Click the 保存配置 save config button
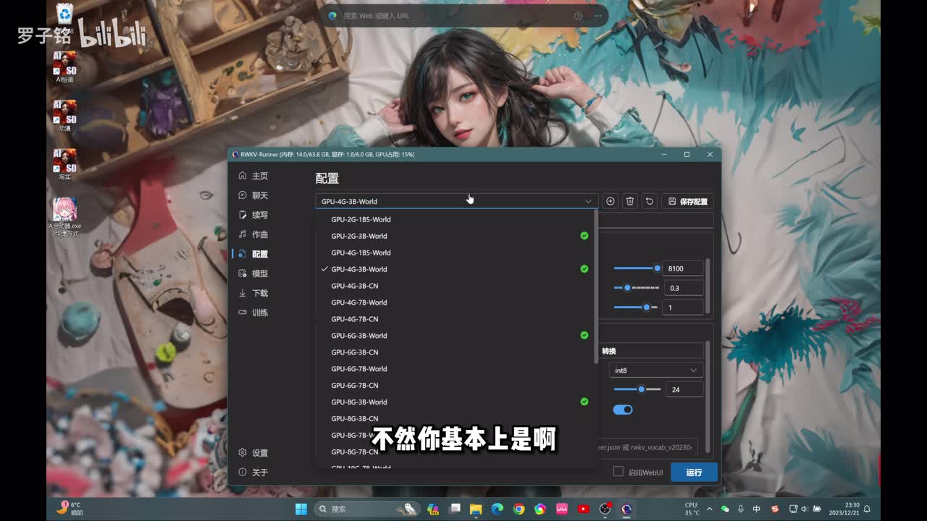 687,201
